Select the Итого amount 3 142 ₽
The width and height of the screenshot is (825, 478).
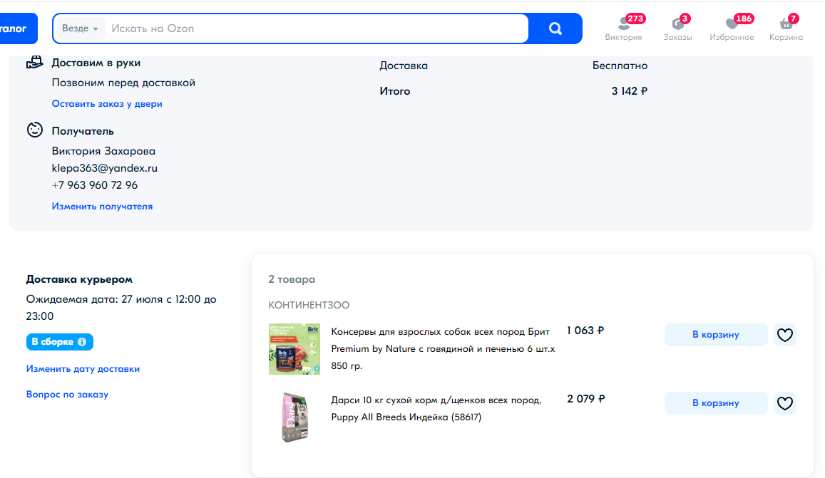tap(630, 91)
